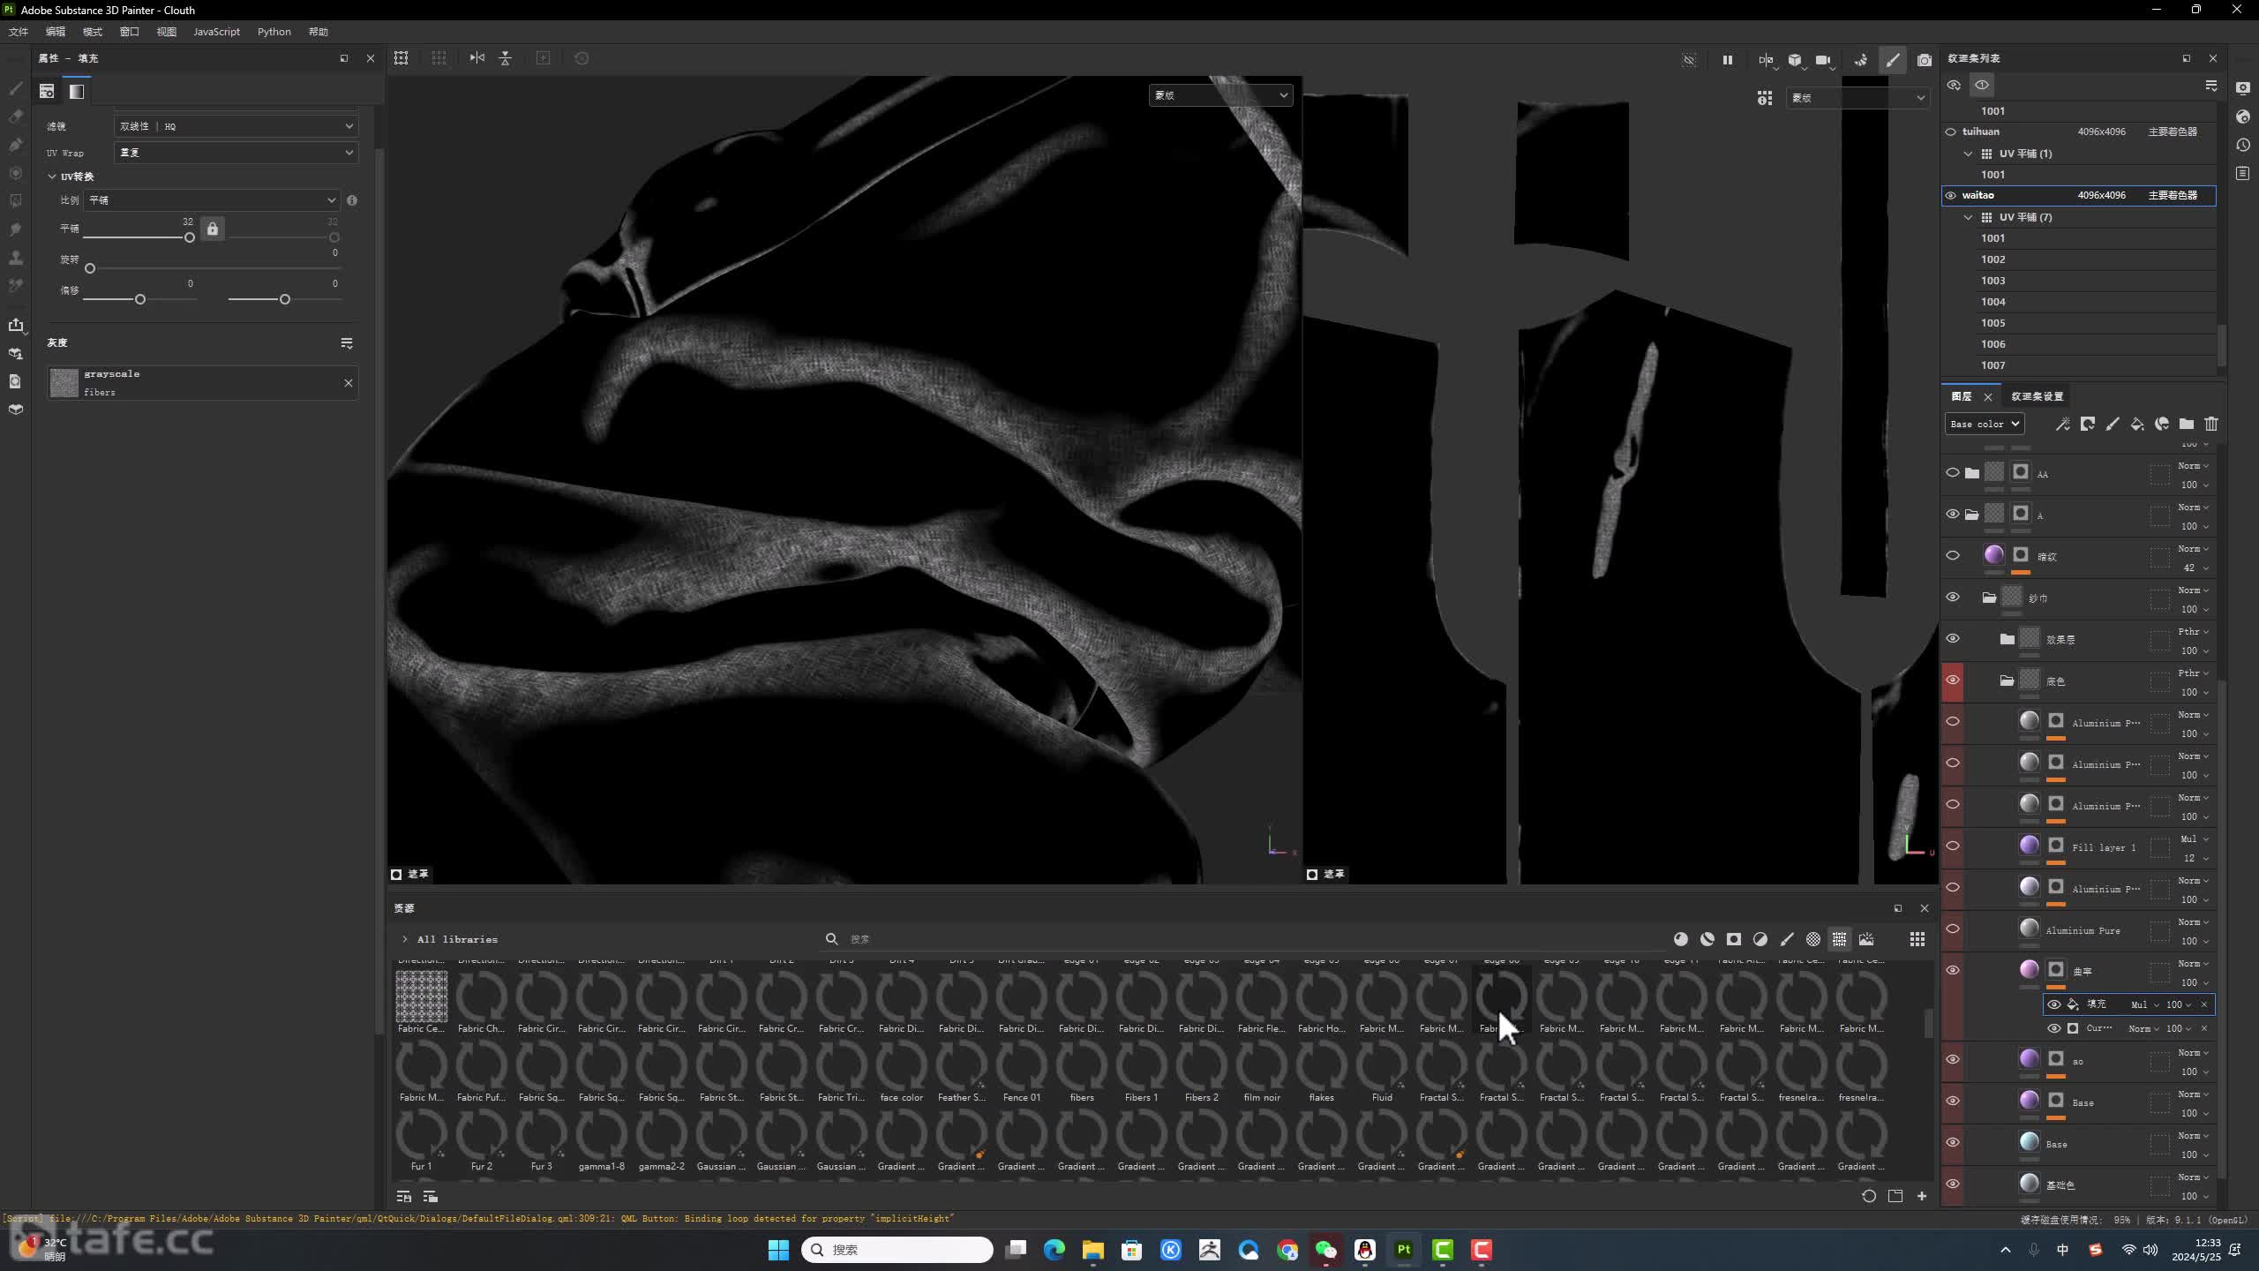The height and width of the screenshot is (1271, 2259).
Task: Filter assets by smart materials icon
Action: click(1707, 939)
